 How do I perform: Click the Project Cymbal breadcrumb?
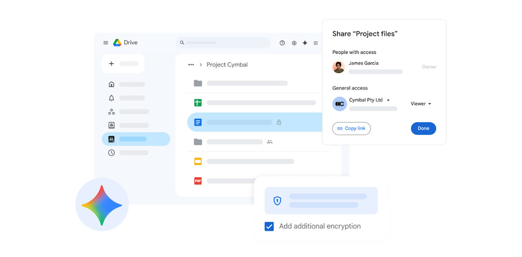pyautogui.click(x=227, y=65)
